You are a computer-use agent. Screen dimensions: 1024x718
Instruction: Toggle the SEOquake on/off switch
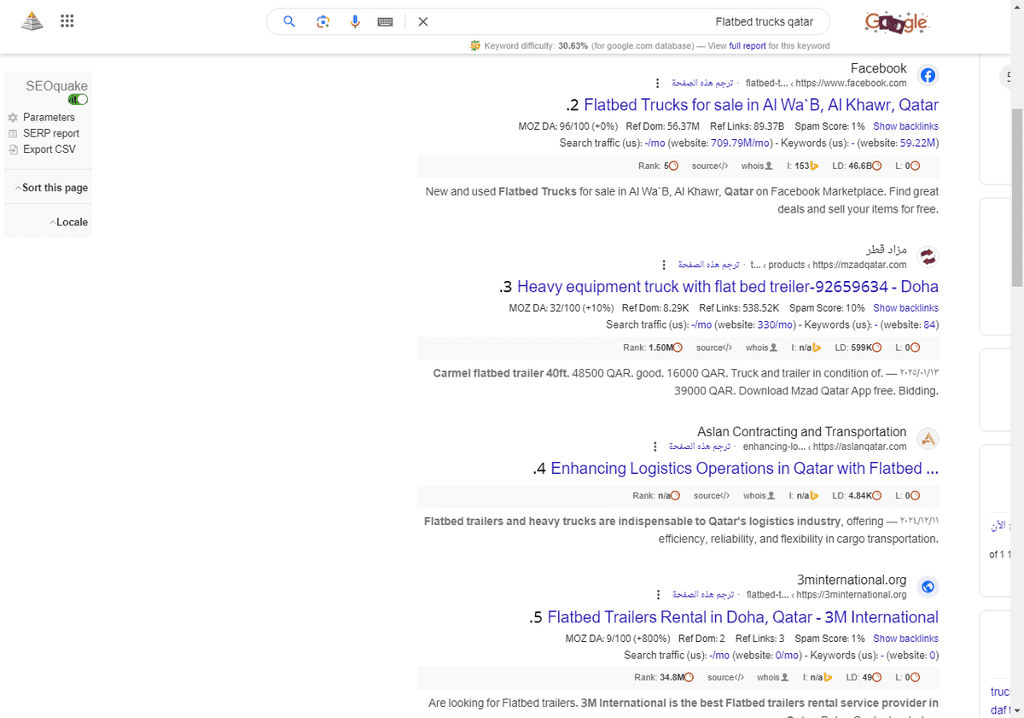[78, 100]
